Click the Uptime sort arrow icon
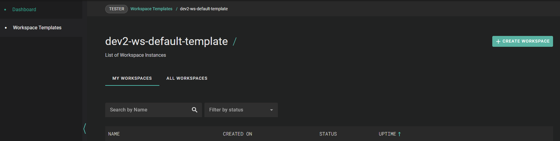The image size is (560, 141). point(399,134)
